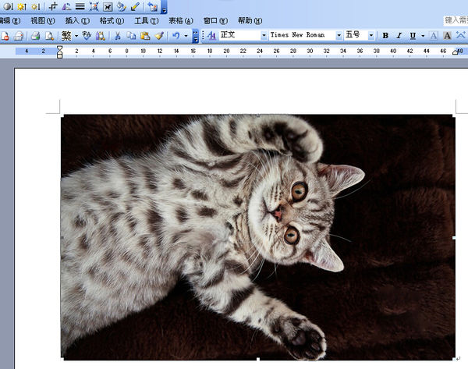Viewport: 468px width, 369px height.
Task: Open the 插入 (Insert) menu
Action: (76, 20)
